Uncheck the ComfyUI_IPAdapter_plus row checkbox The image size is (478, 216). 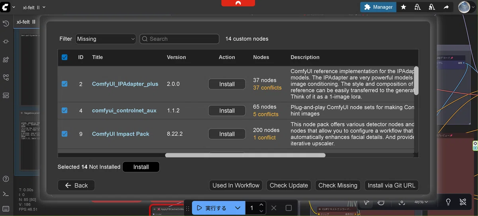65,84
